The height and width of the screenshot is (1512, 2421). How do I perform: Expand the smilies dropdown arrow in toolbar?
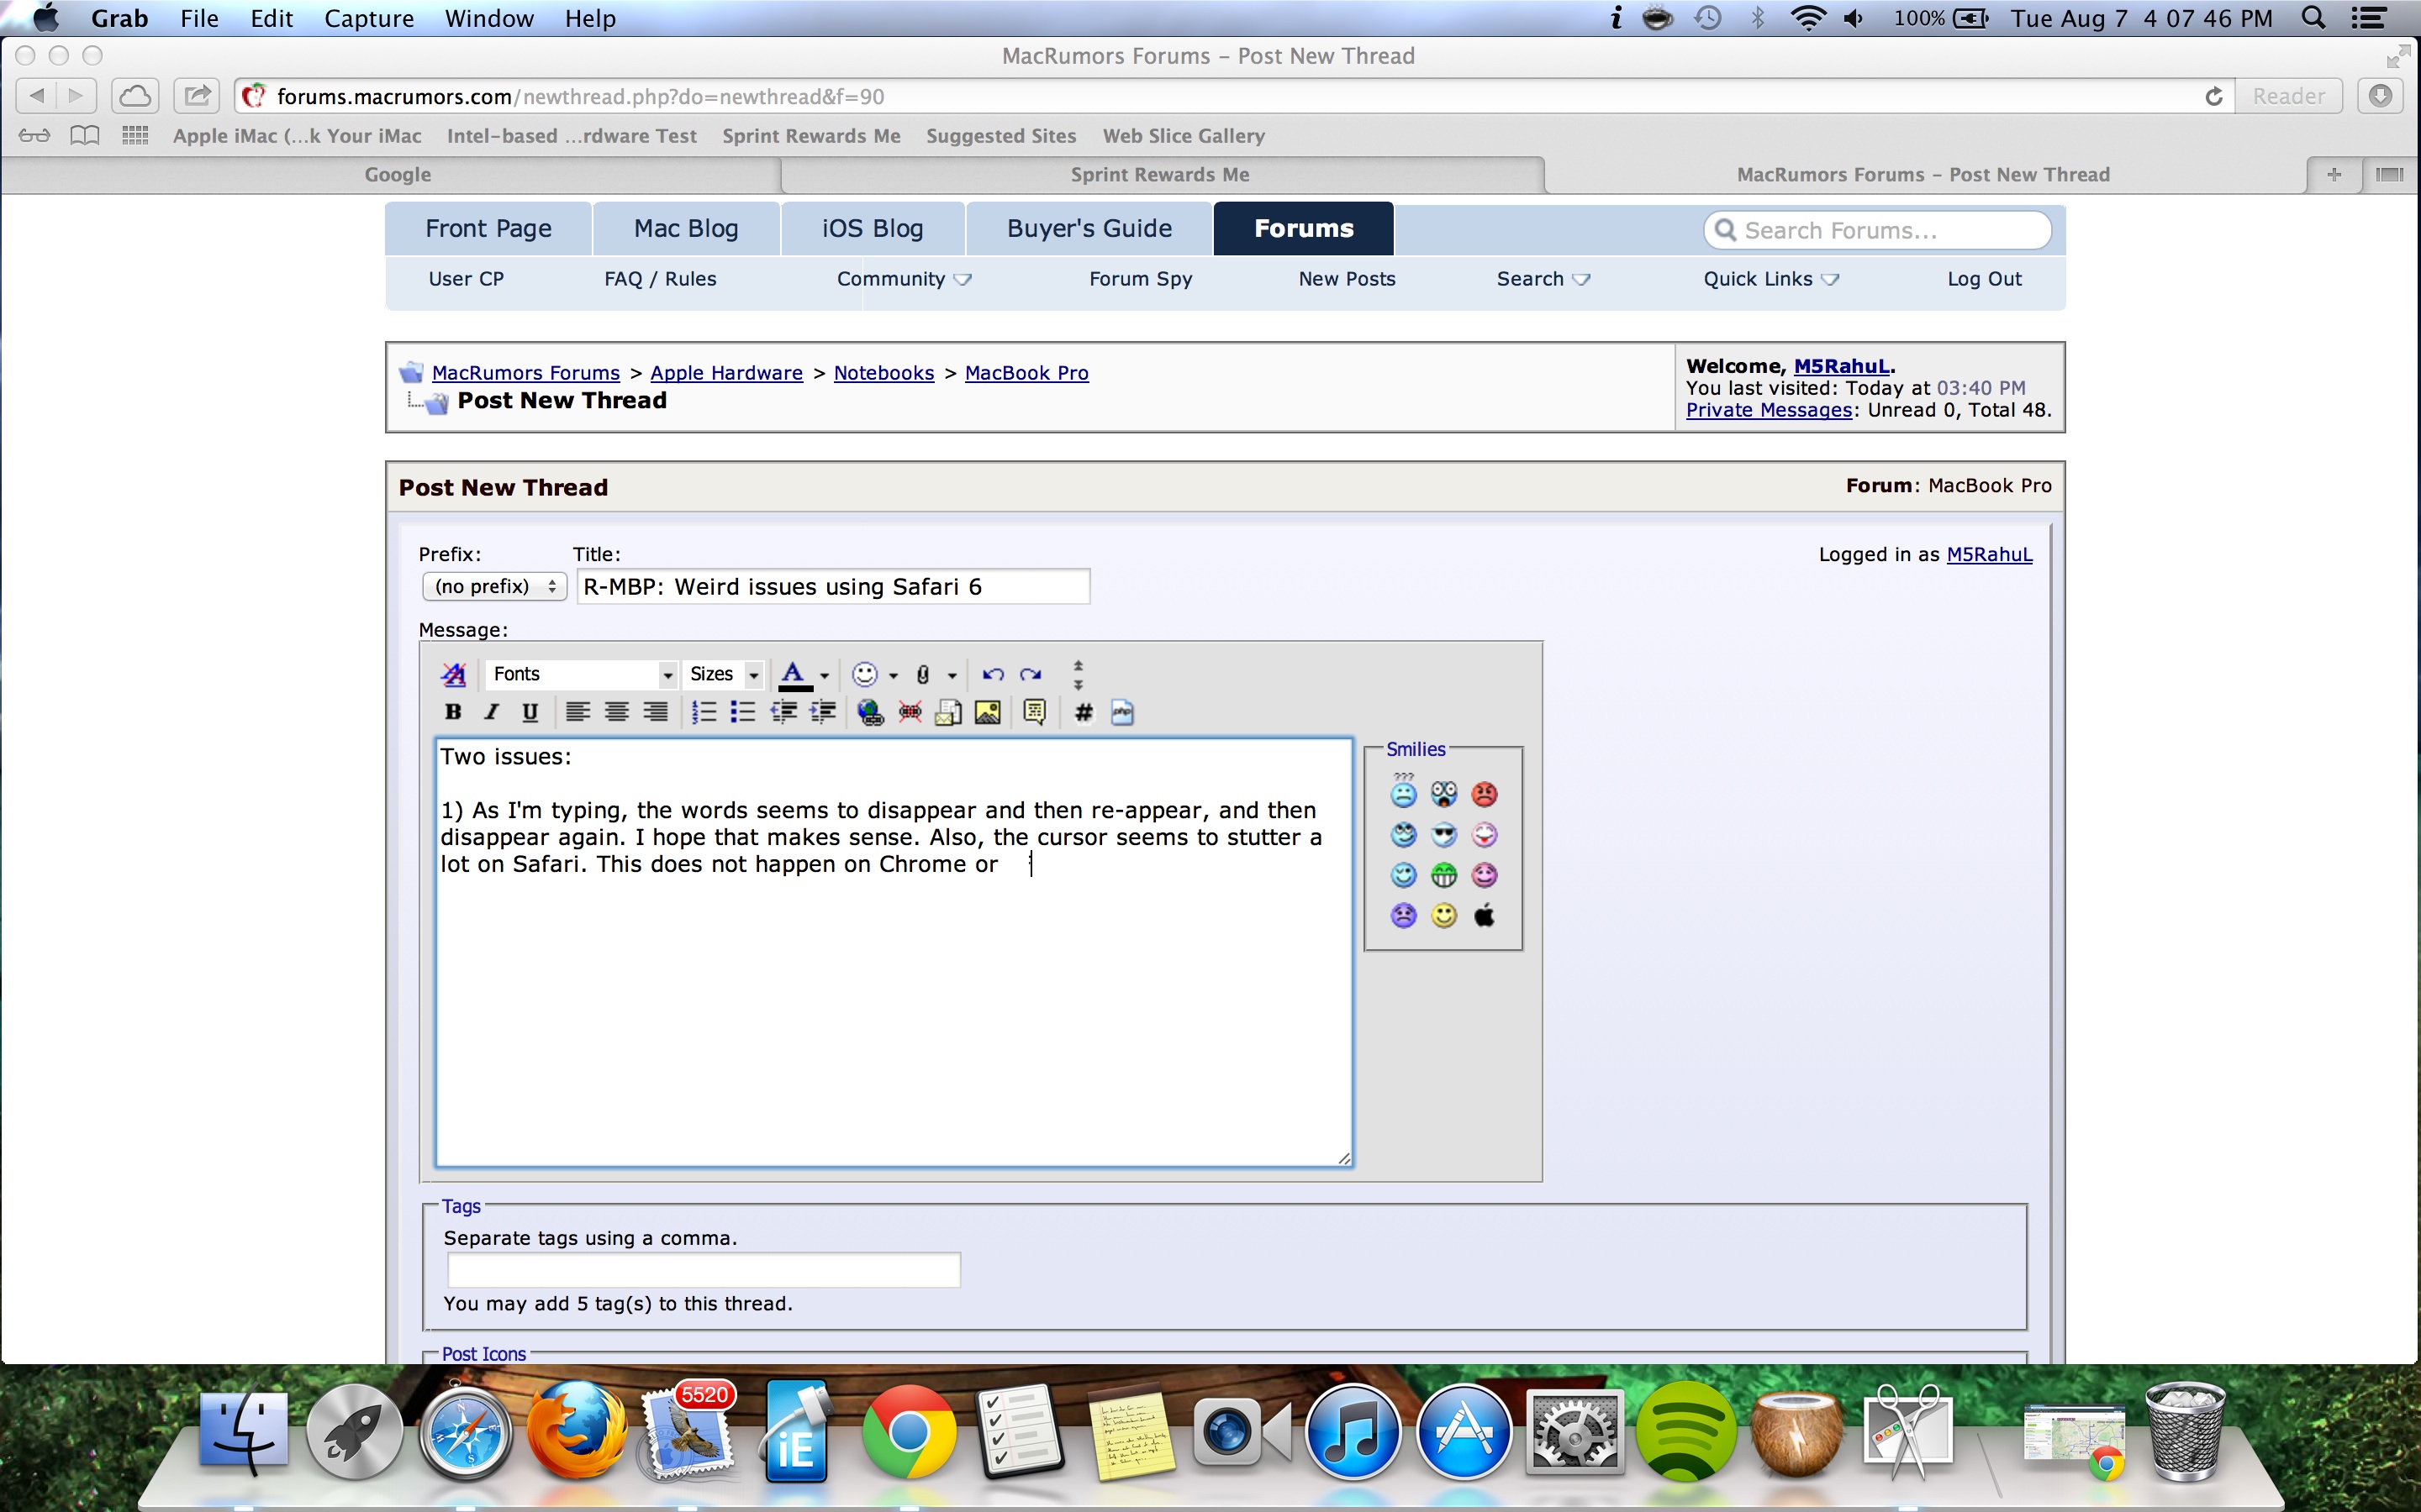[x=894, y=676]
